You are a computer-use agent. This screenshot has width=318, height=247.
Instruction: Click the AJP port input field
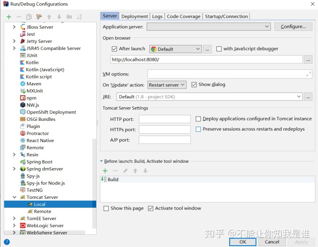click(x=165, y=140)
